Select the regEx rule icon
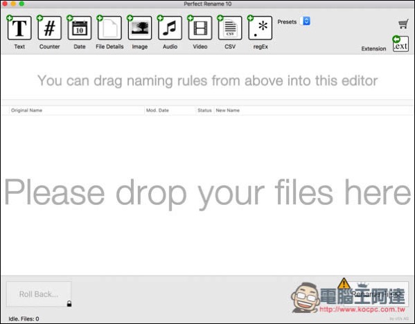 pos(261,28)
